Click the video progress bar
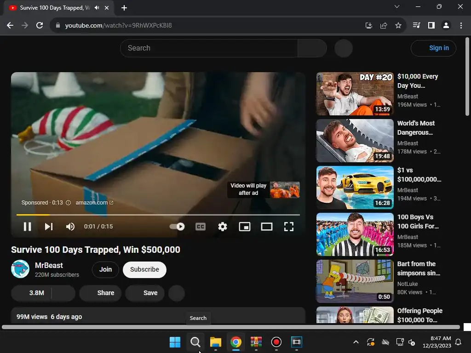The width and height of the screenshot is (471, 353). point(158,215)
